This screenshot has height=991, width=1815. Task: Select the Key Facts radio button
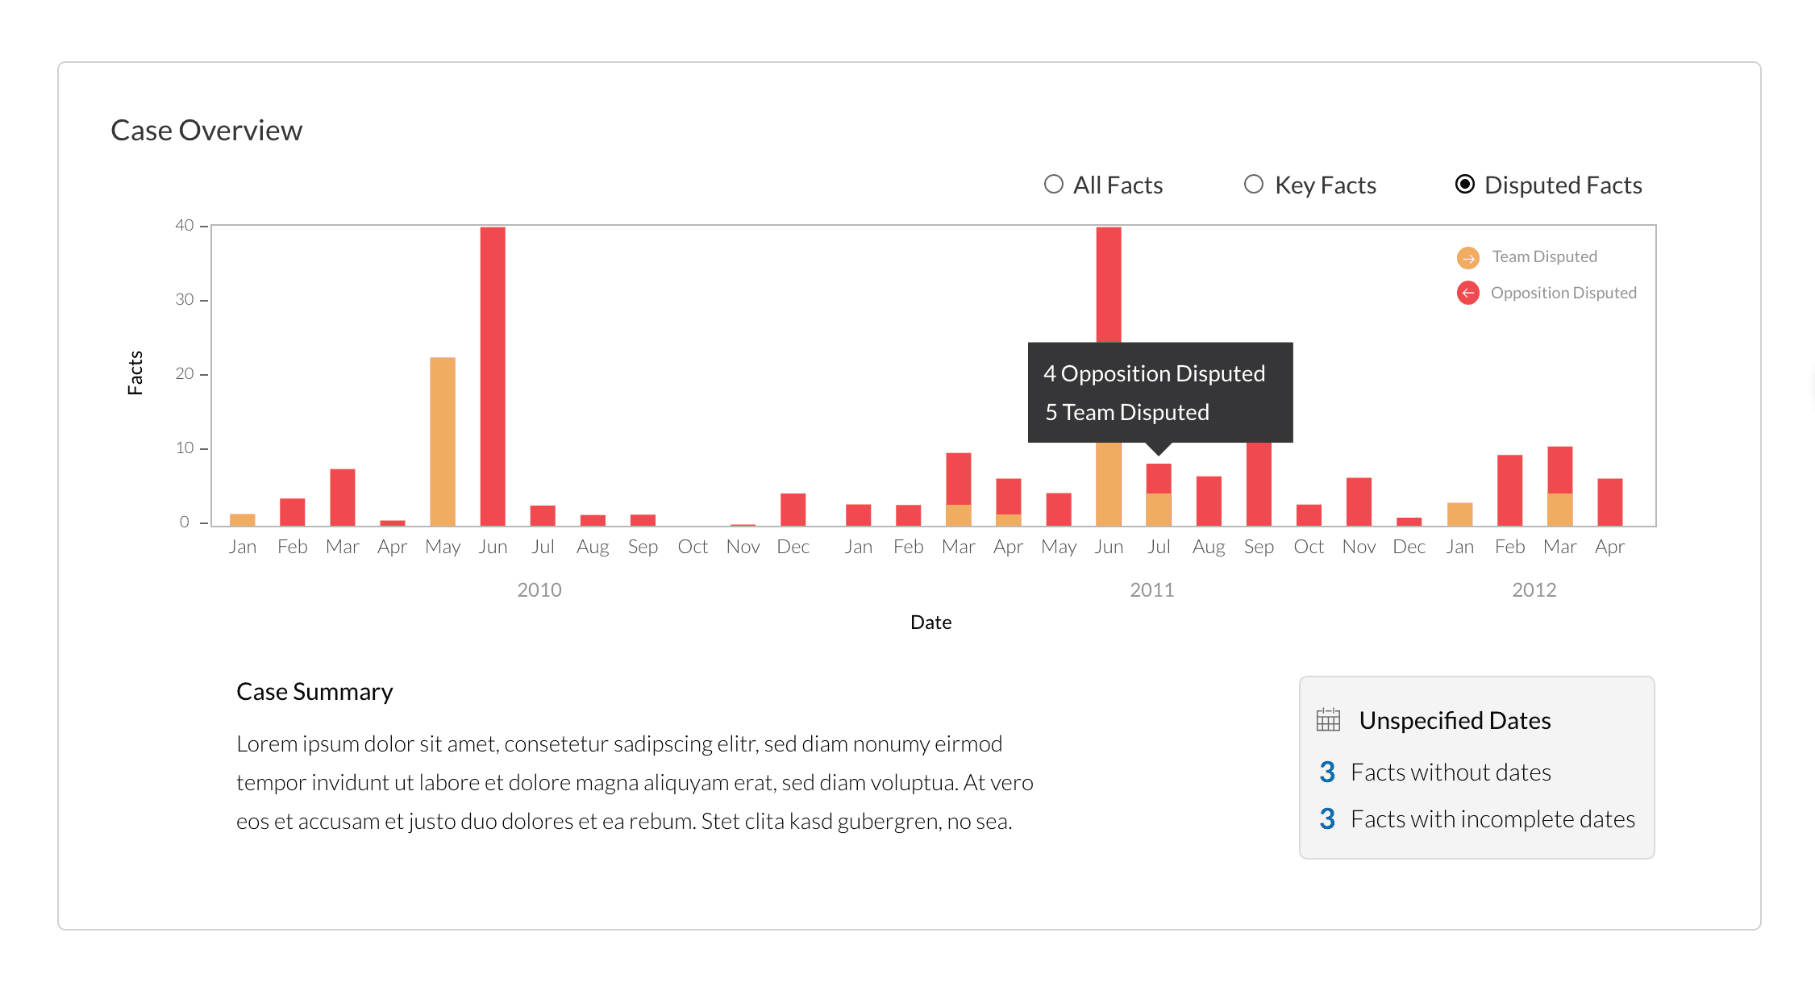point(1253,185)
